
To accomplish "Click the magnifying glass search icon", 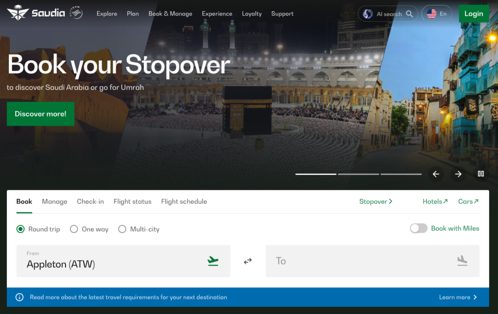I will pos(409,14).
